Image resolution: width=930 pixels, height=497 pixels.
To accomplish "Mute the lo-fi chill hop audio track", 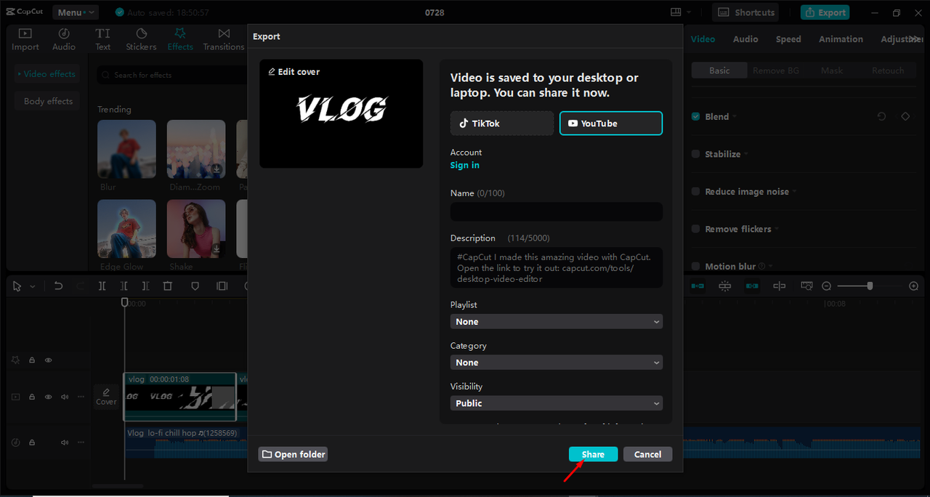I will (65, 442).
